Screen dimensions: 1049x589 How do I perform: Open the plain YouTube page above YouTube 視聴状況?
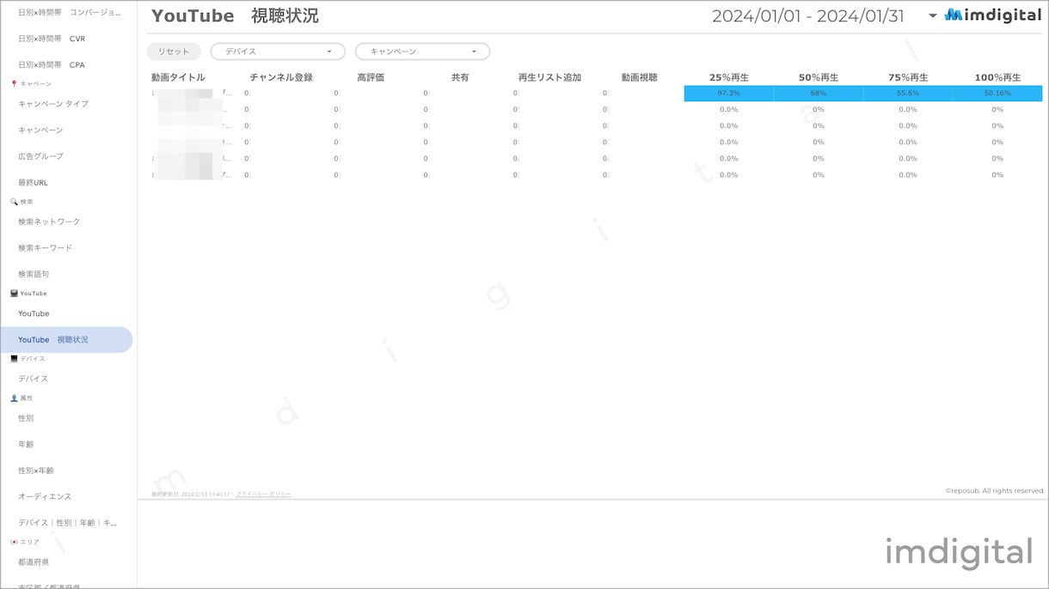pos(34,314)
